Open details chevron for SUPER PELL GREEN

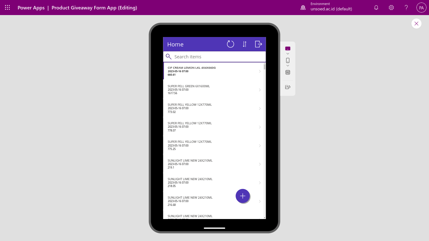tap(260, 90)
